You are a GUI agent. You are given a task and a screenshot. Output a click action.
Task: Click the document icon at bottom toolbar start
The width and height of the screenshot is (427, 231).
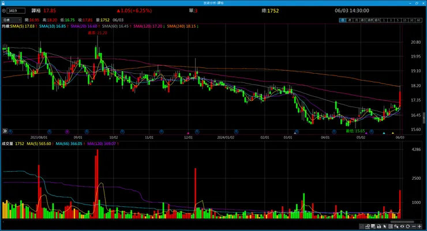pos(361,226)
